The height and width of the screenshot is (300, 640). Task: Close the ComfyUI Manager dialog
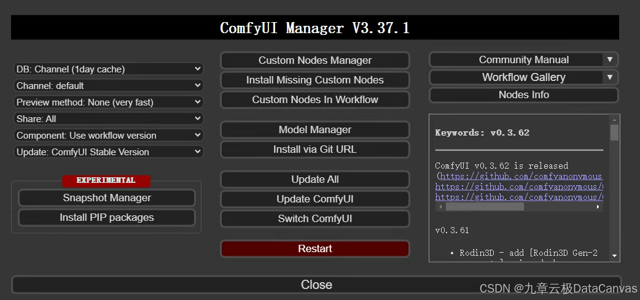click(x=316, y=285)
